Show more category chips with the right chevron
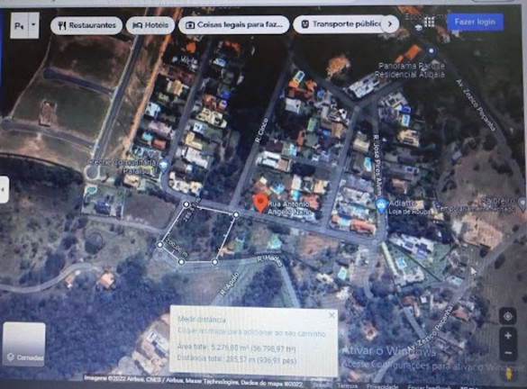The width and height of the screenshot is (527, 389). pyautogui.click(x=390, y=23)
